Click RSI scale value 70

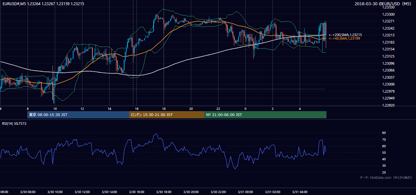384,139
